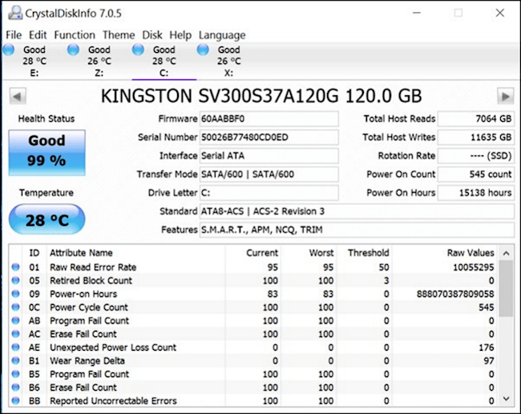521x414 pixels.
Task: Click status dot for Wear Range Delta
Action: (x=15, y=361)
